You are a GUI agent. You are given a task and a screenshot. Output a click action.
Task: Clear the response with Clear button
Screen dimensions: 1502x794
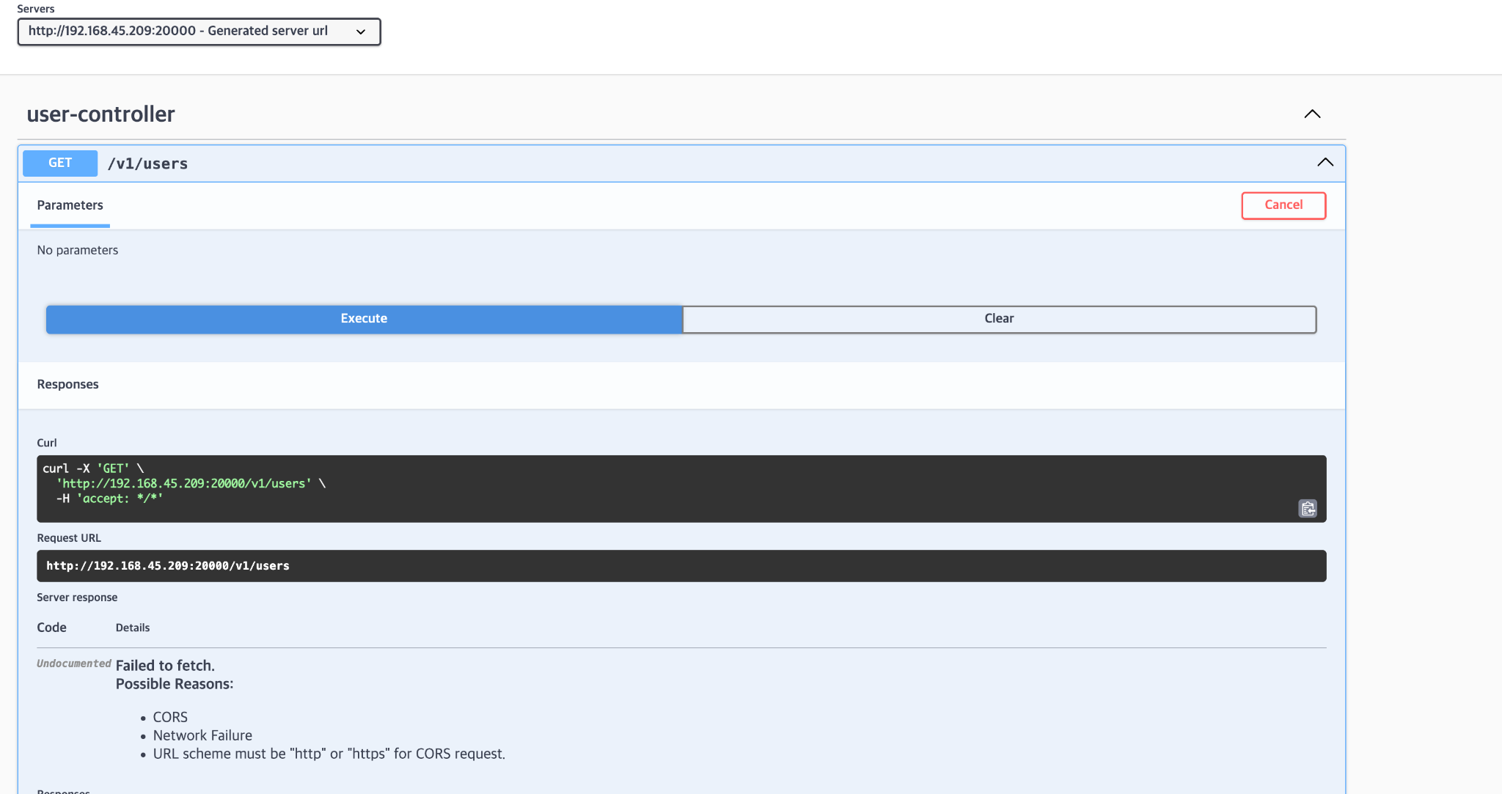999,319
